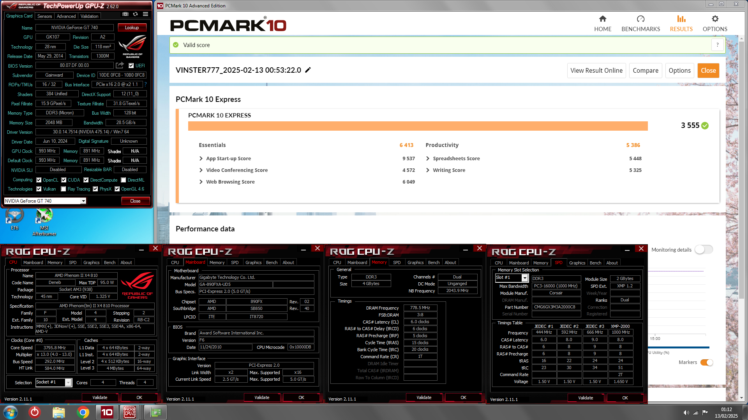Open Google Chrome from the taskbar
748x420 pixels.
pyautogui.click(x=83, y=412)
